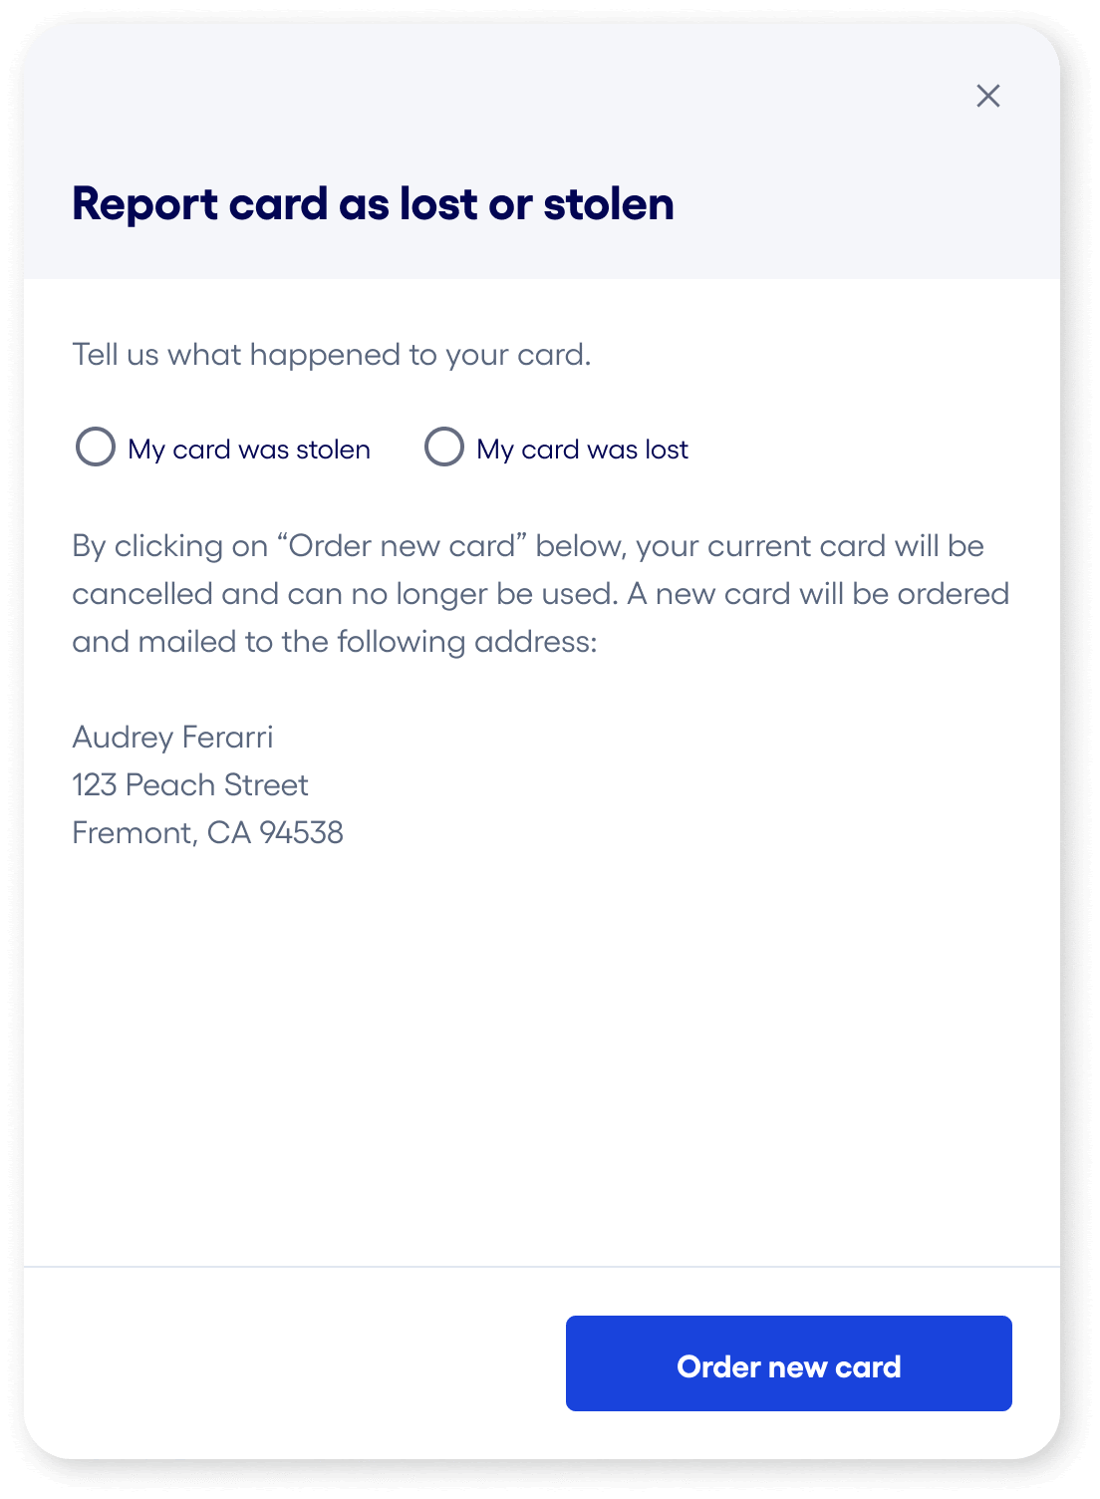Click the address line "123 Peach Street"
This screenshot has width=1100, height=1499.
pyautogui.click(x=190, y=784)
